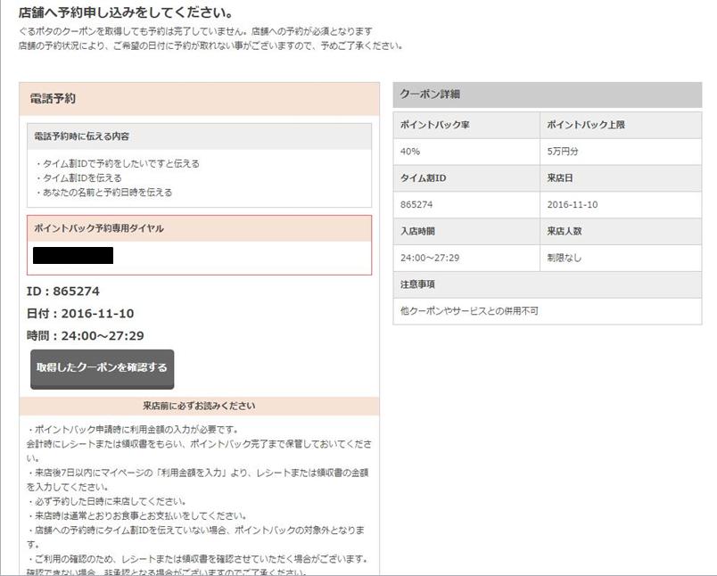Click the クーポン詳細 panel header
Viewport: 717px width, 576px height.
pos(430,95)
